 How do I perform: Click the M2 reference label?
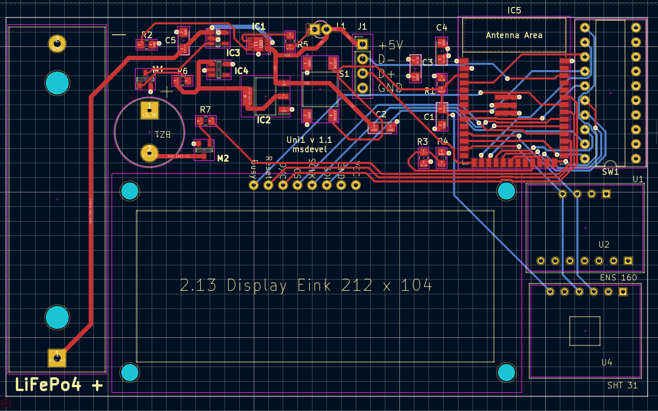pos(223,158)
